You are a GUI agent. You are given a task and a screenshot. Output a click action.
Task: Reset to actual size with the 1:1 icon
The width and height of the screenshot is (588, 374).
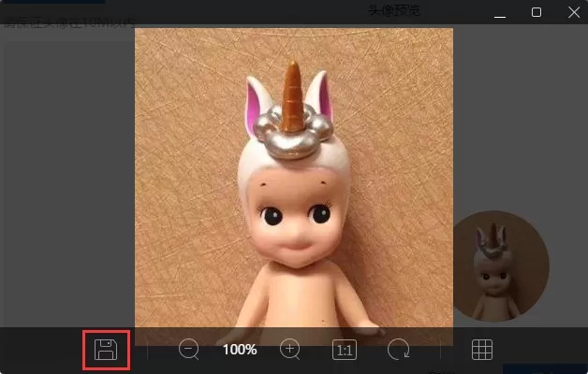tap(345, 350)
